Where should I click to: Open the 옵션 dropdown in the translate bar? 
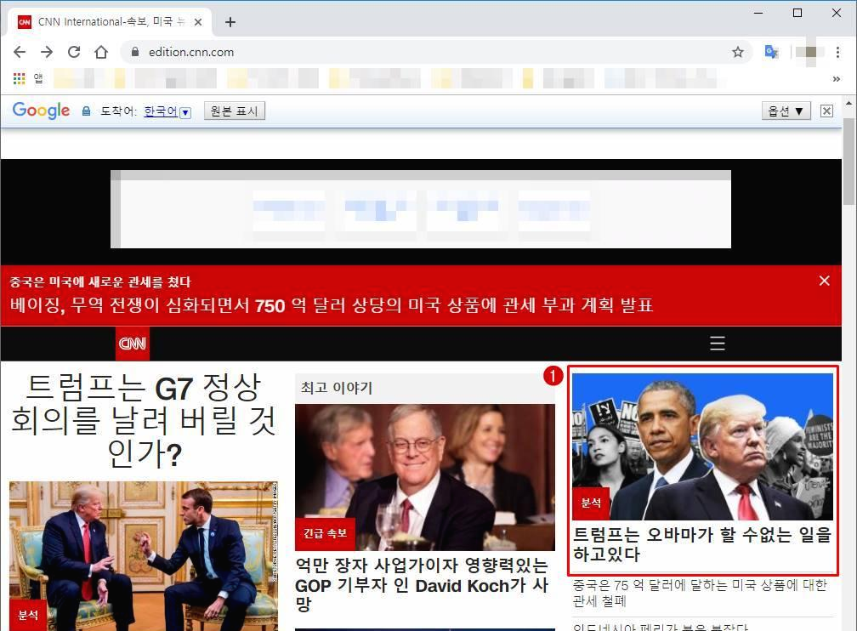coord(784,111)
